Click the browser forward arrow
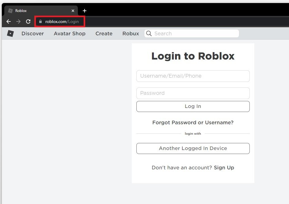289x204 pixels. pyautogui.click(x=18, y=21)
